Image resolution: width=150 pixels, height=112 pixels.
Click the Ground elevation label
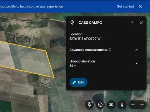82,61
